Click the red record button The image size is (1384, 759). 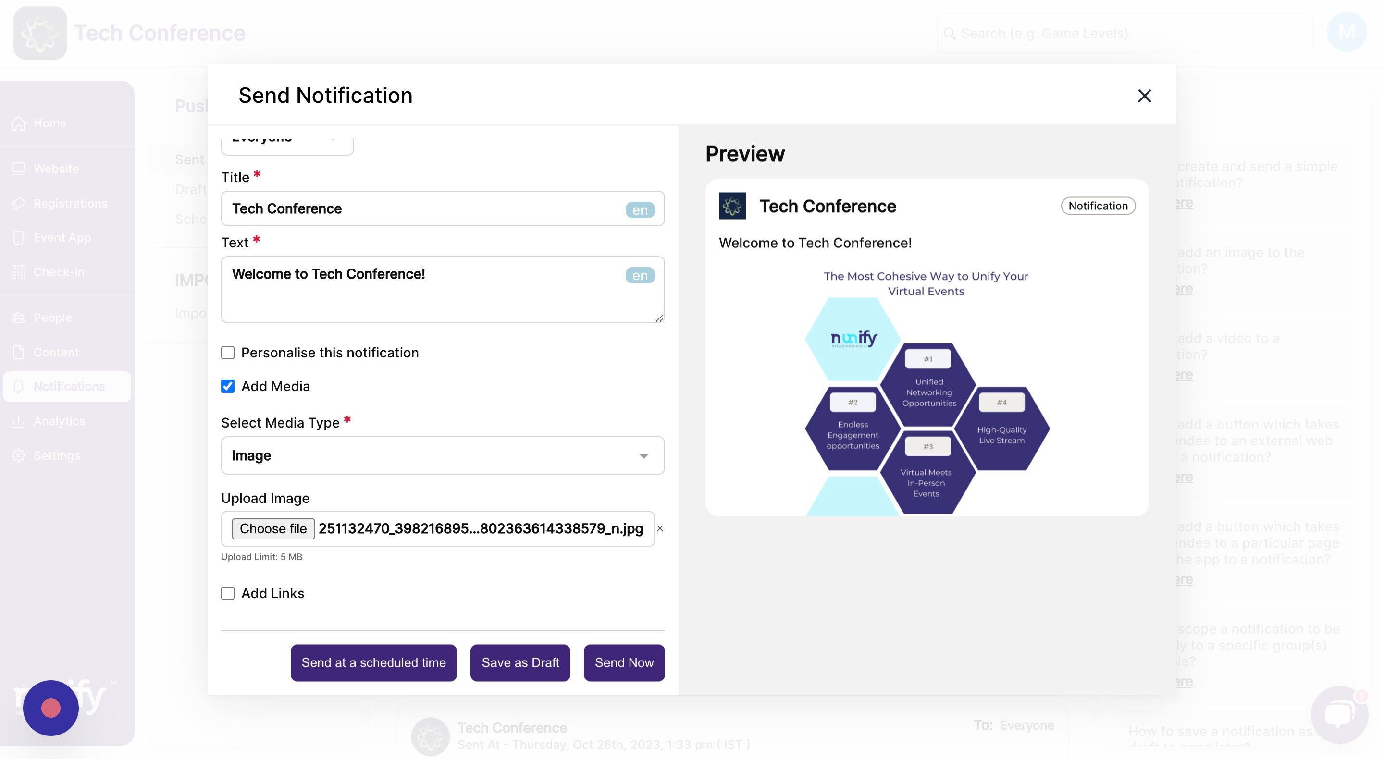[51, 708]
